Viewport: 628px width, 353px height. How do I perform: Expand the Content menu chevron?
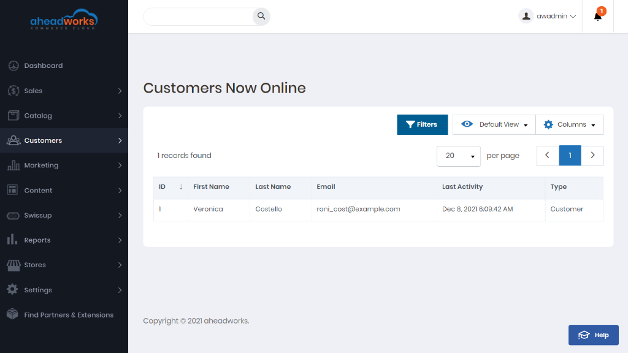pyautogui.click(x=120, y=191)
